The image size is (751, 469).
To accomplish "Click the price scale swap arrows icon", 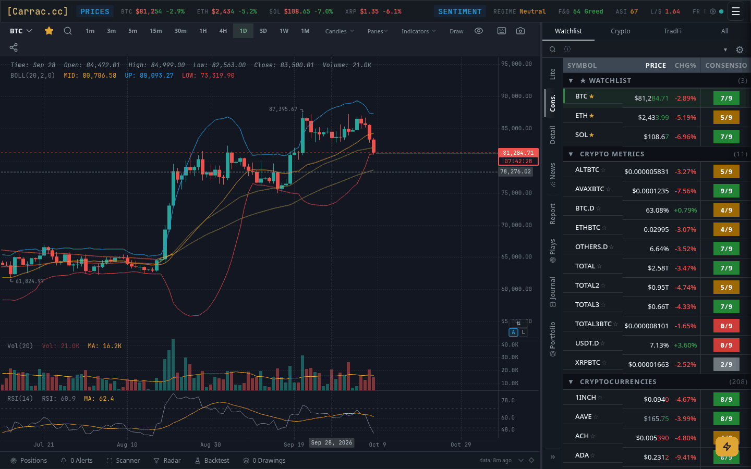I will click(x=518, y=324).
